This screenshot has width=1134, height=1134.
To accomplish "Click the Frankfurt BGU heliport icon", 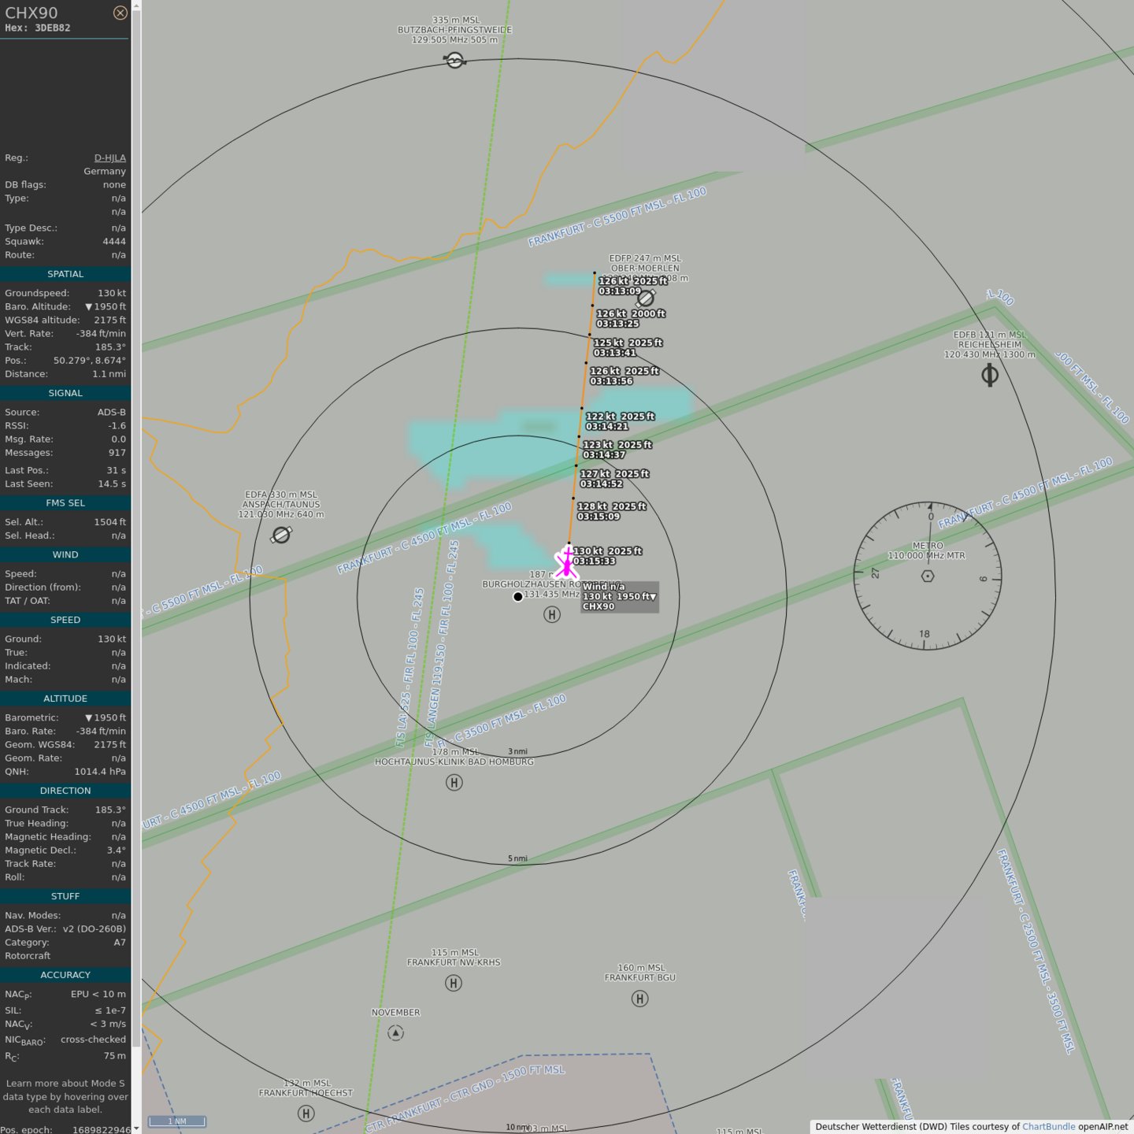I will click(639, 999).
